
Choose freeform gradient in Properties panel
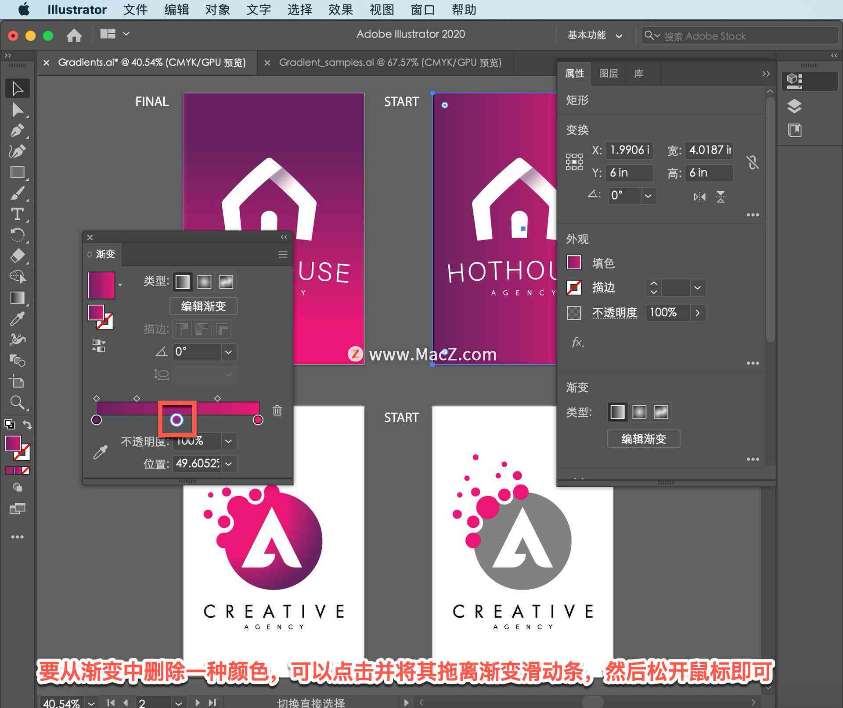pyautogui.click(x=661, y=412)
